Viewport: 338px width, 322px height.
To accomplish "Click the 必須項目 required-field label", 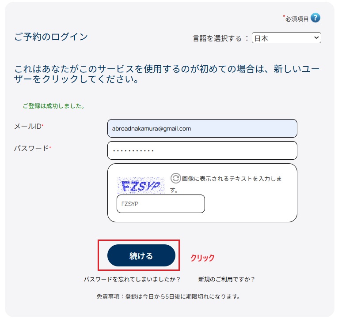I will click(296, 19).
